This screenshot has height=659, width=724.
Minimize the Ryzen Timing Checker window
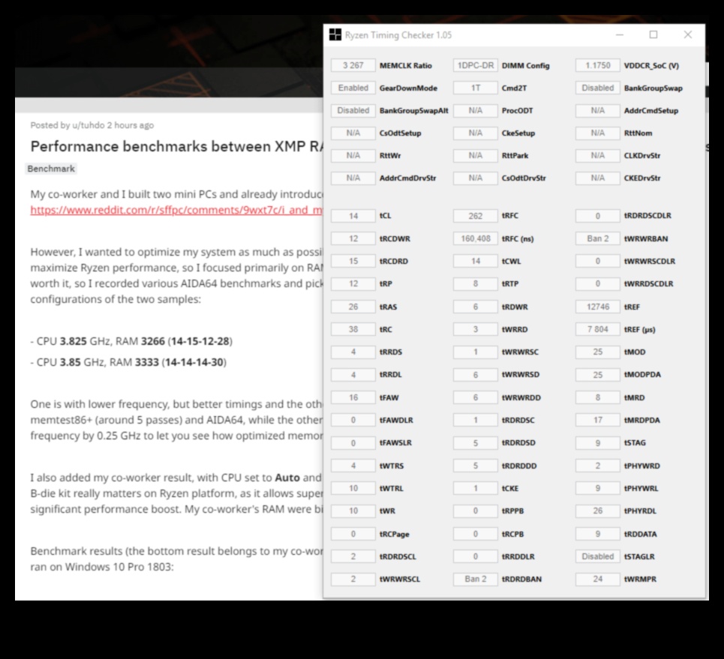[x=620, y=34]
